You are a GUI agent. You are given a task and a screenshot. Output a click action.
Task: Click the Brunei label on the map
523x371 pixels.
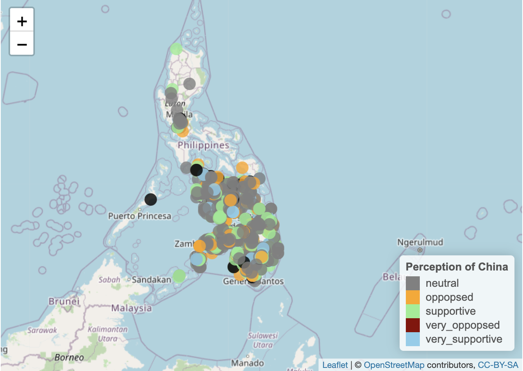pos(64,302)
